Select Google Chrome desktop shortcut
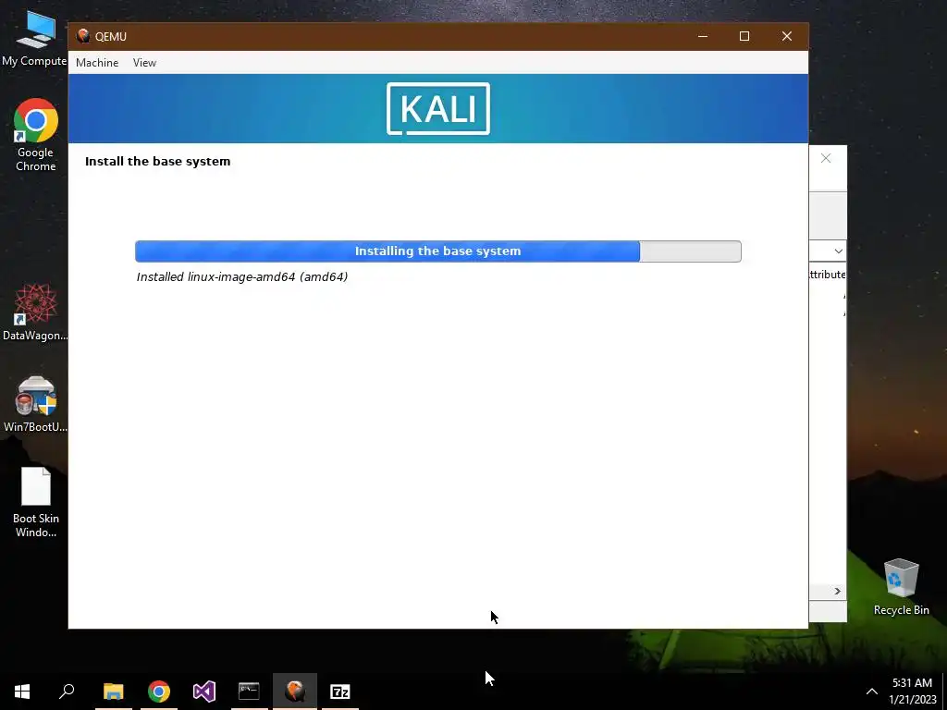 point(36,135)
